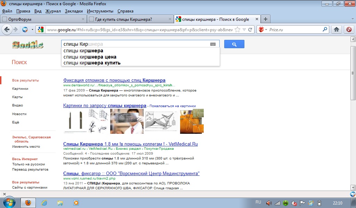Screen dimensions: 356x208
Task: Open Windows Start menu orb
Action: [x=9, y=202]
